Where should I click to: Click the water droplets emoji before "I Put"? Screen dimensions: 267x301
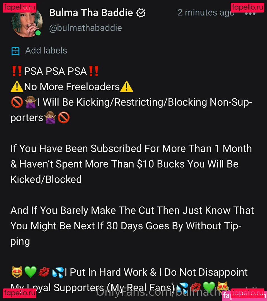point(58,272)
